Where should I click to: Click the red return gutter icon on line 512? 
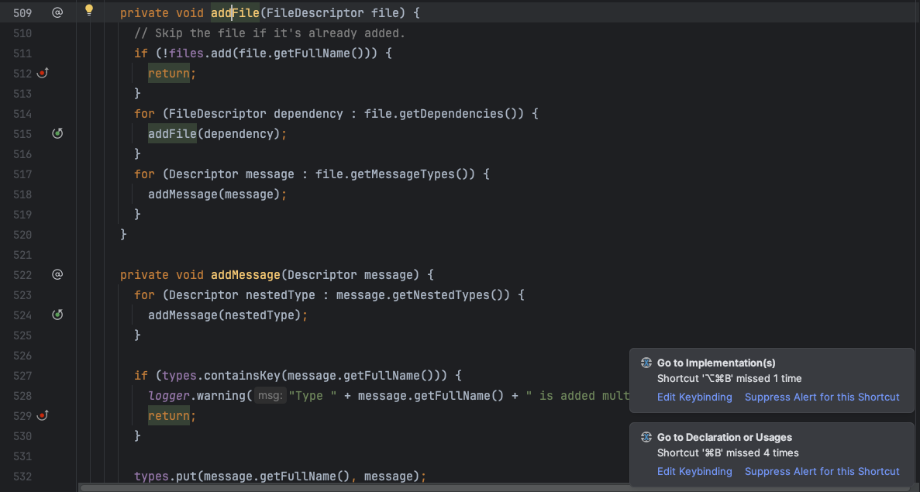pyautogui.click(x=43, y=73)
